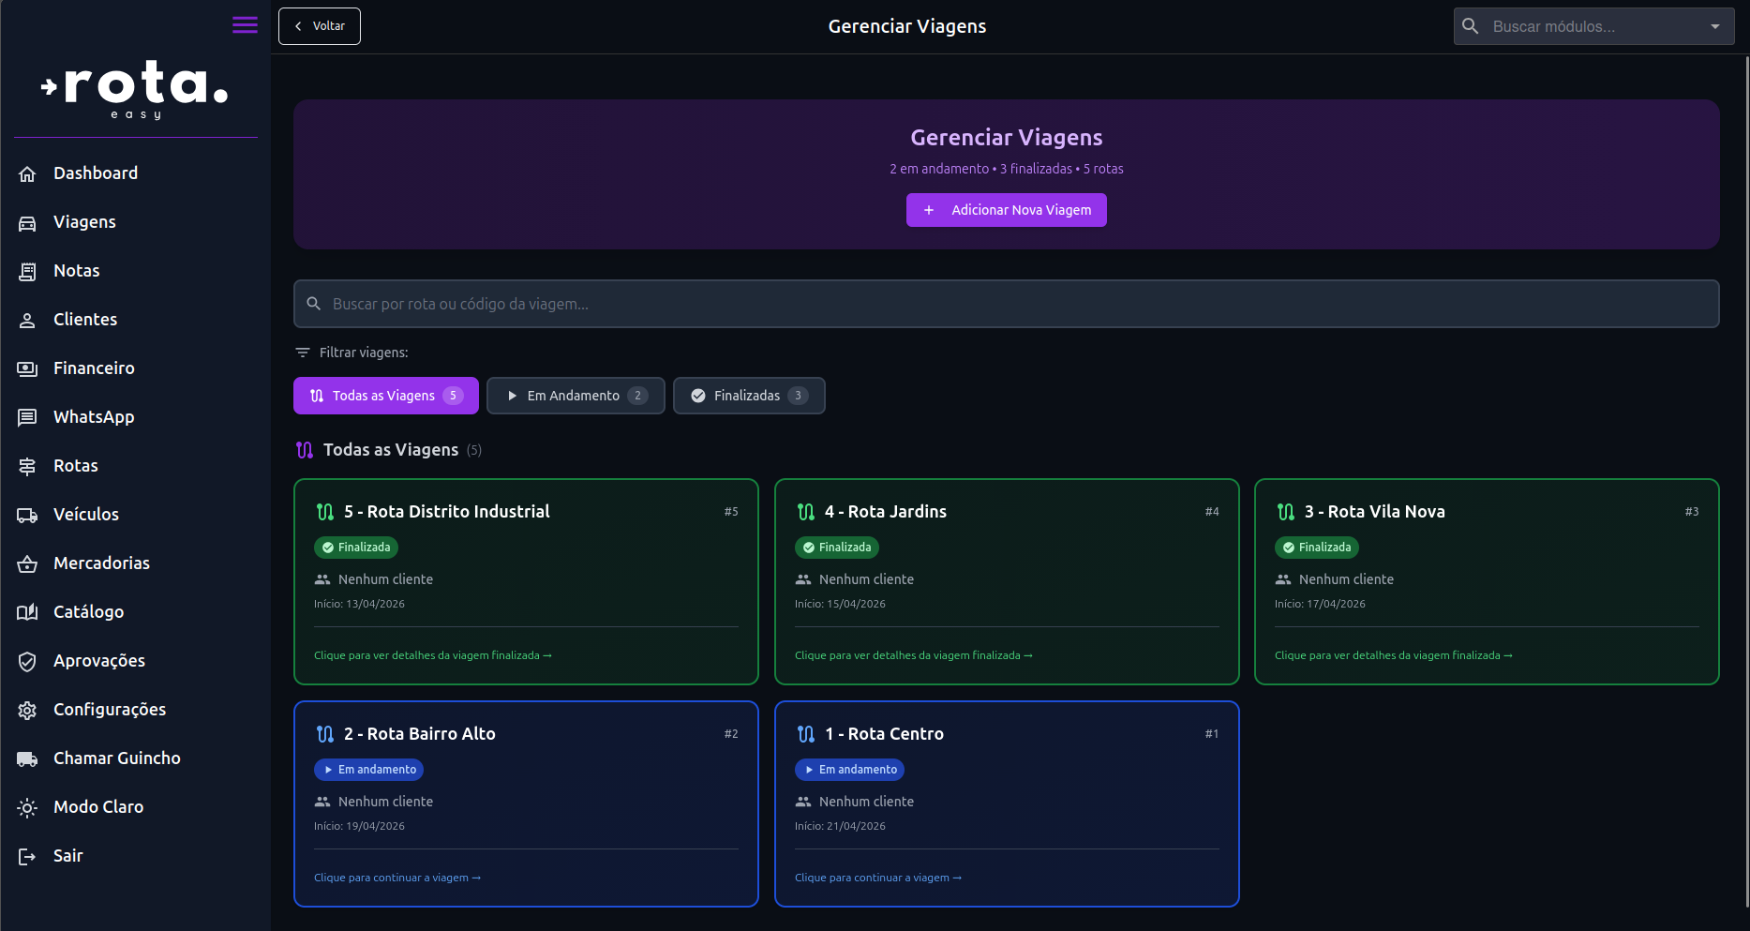Image resolution: width=1750 pixels, height=931 pixels.
Task: Select the Todas as Viagens filter
Action: 385,396
